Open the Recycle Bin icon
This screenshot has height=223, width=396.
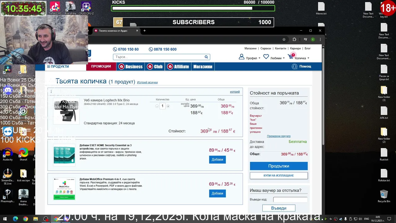[x=384, y=196]
